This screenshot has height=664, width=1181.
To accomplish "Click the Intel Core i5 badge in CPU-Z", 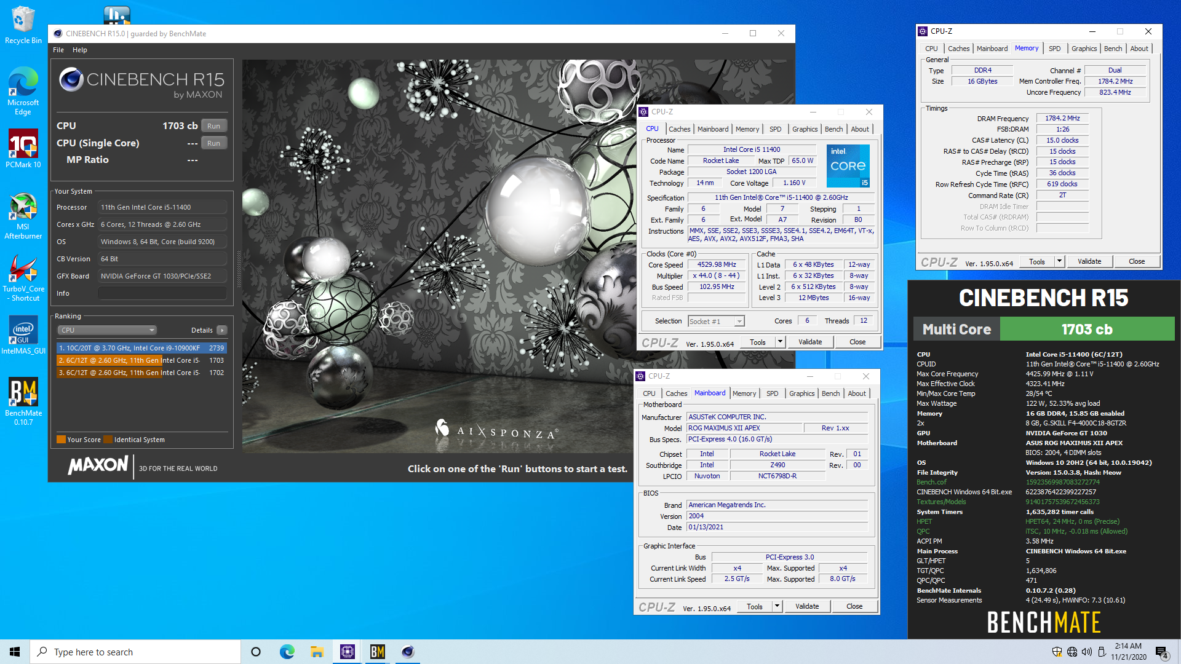I will point(848,166).
